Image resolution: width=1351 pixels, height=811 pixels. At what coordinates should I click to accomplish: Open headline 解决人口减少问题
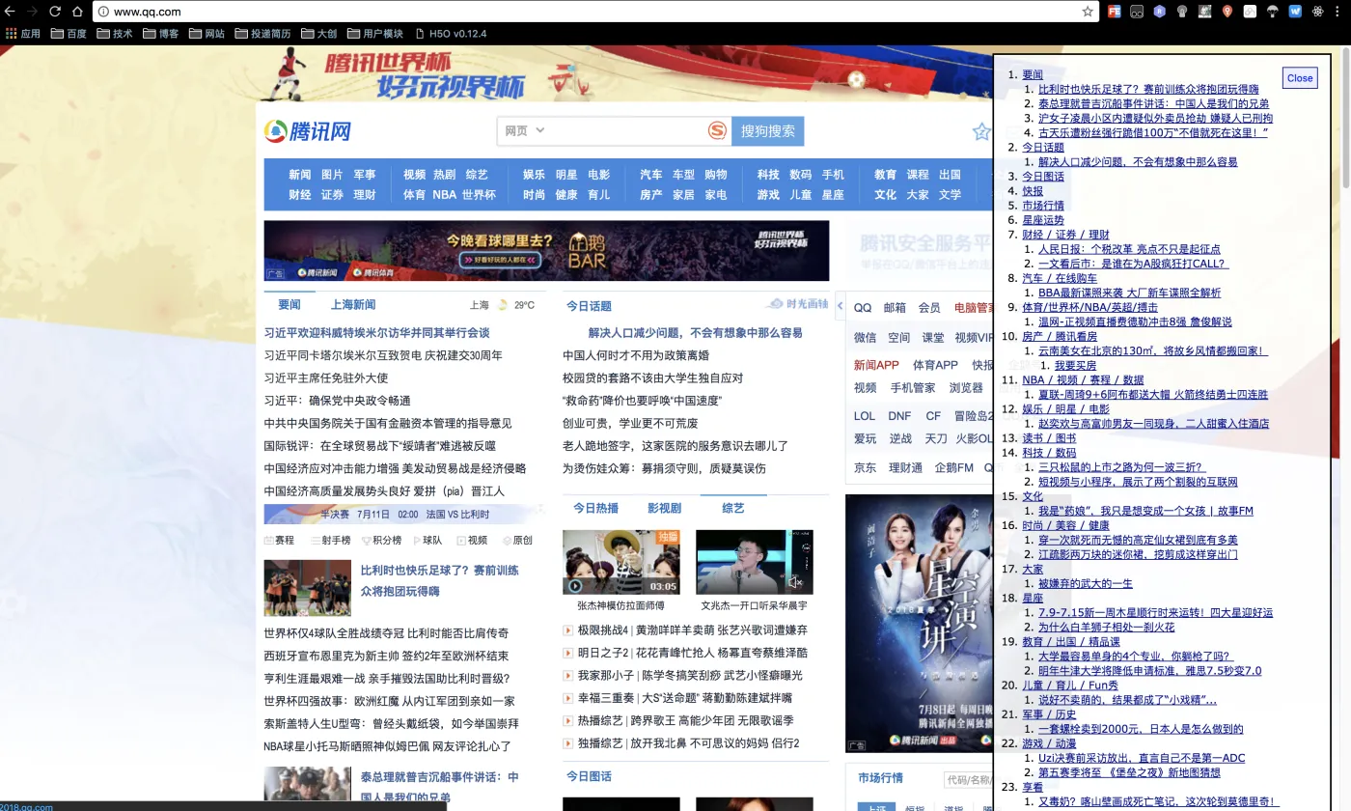click(x=695, y=332)
